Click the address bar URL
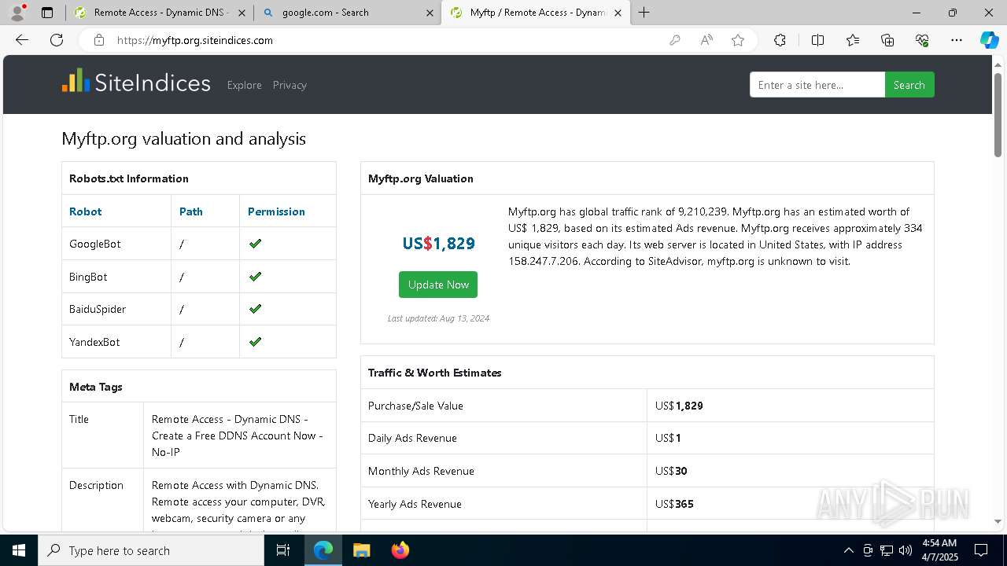Viewport: 1007px width, 566px height. (x=195, y=40)
